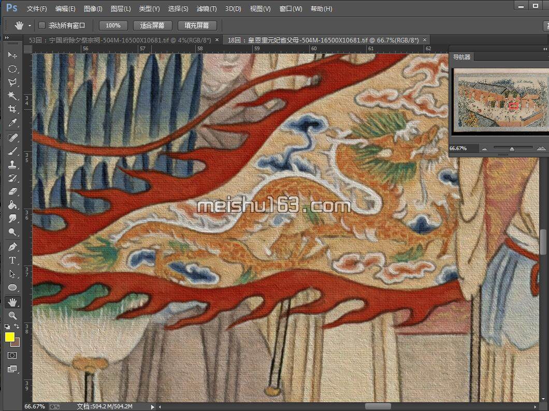Open the 3D(D) menu

[233, 9]
